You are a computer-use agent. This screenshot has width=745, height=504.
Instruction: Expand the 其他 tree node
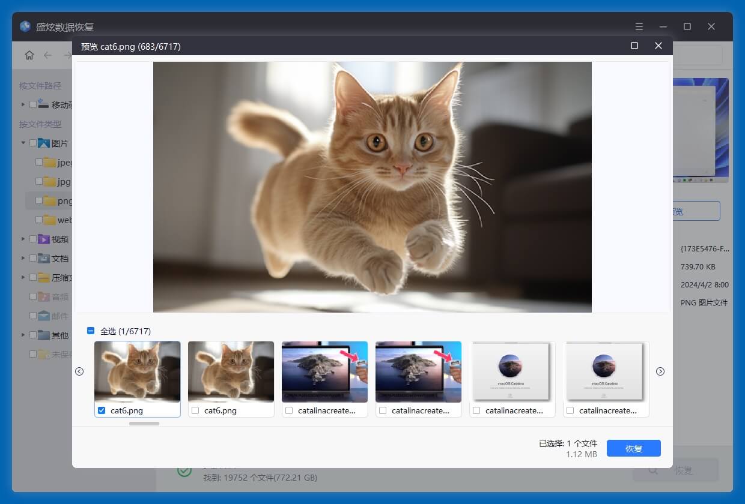[x=23, y=335]
